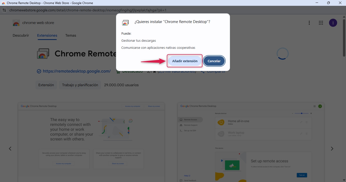The width and height of the screenshot is (346, 182).
Task: Click the Chrome Remote Desktop extension icon beside the title
Action: 43,54
